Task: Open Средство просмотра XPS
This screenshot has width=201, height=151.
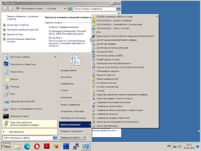Action: click(29, 101)
